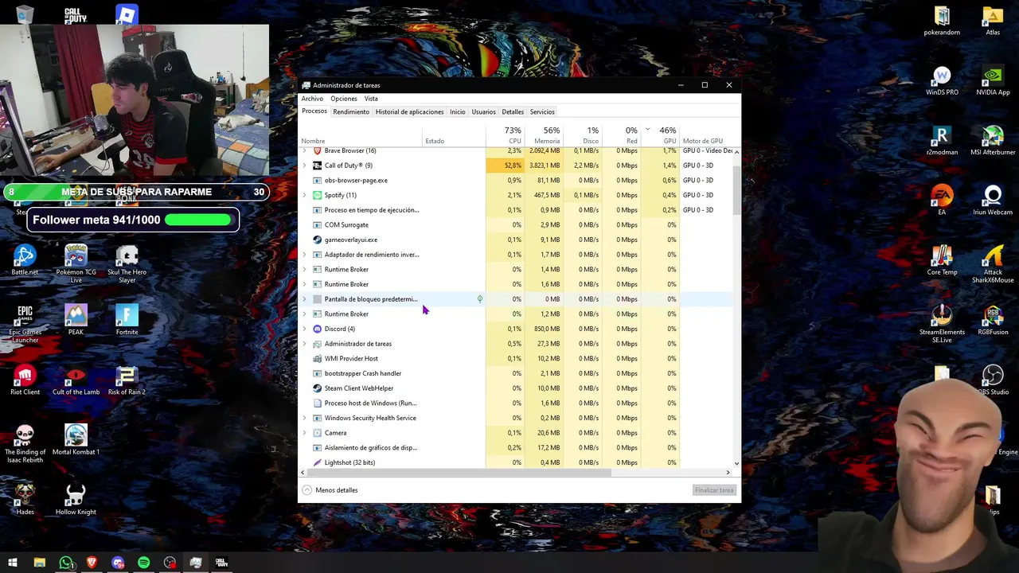This screenshot has height=573, width=1019.
Task: Select the obs-browser-page.exe row
Action: point(516,181)
